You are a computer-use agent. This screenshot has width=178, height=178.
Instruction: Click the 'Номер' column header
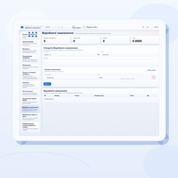[x=57, y=96]
